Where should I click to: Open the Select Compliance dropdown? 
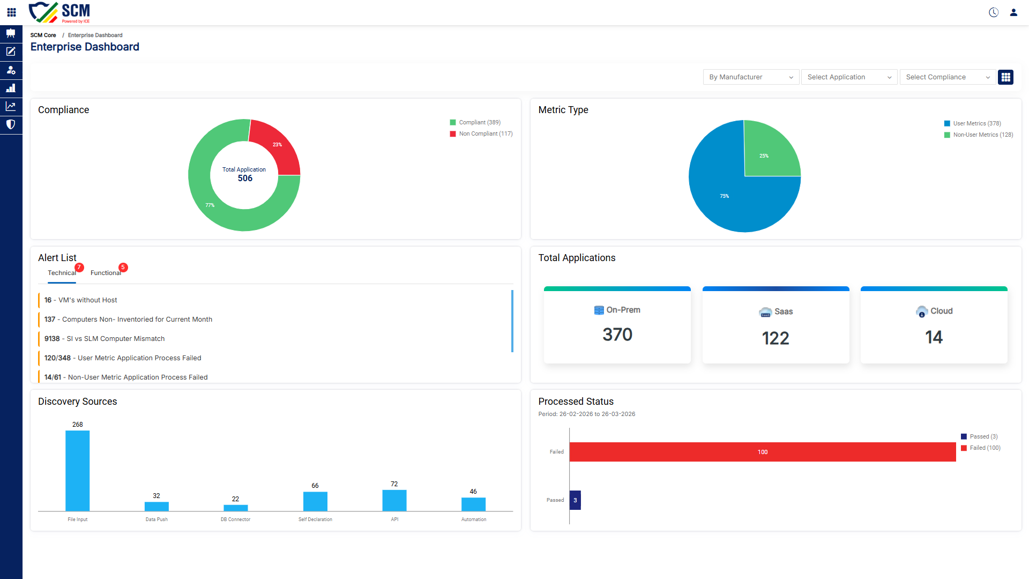pyautogui.click(x=948, y=77)
